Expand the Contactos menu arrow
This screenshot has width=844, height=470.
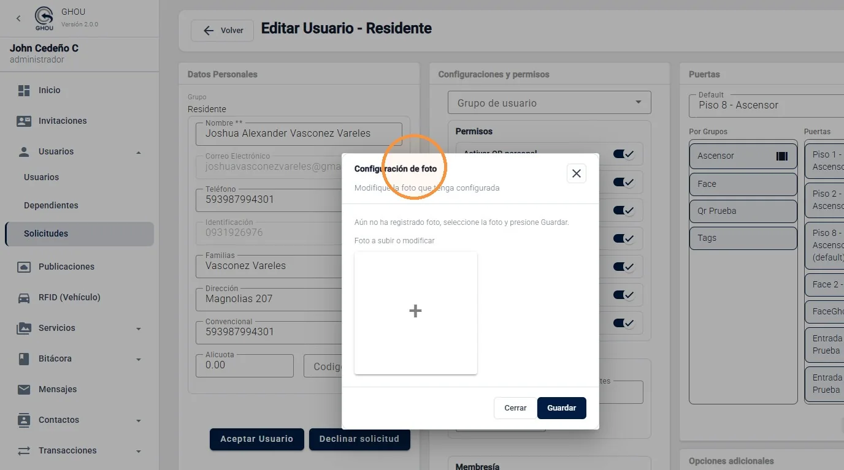[139, 420]
